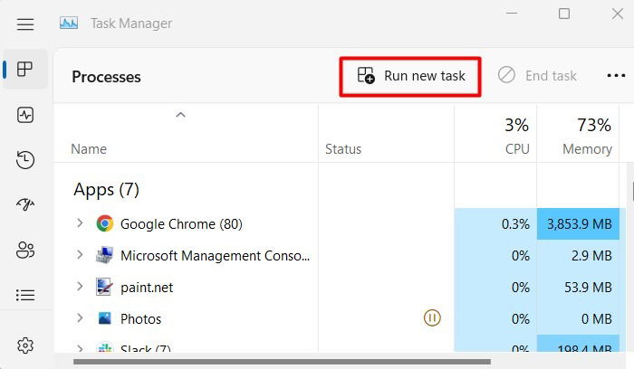The image size is (634, 369).
Task: Open Startup apps page in sidebar
Action: [x=25, y=205]
